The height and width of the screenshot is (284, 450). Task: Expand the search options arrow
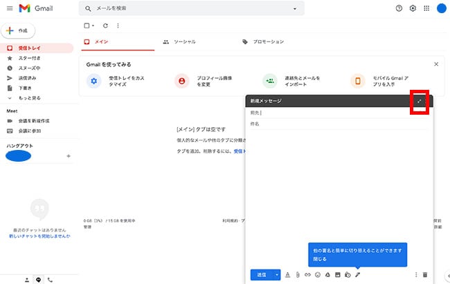tap(295, 8)
